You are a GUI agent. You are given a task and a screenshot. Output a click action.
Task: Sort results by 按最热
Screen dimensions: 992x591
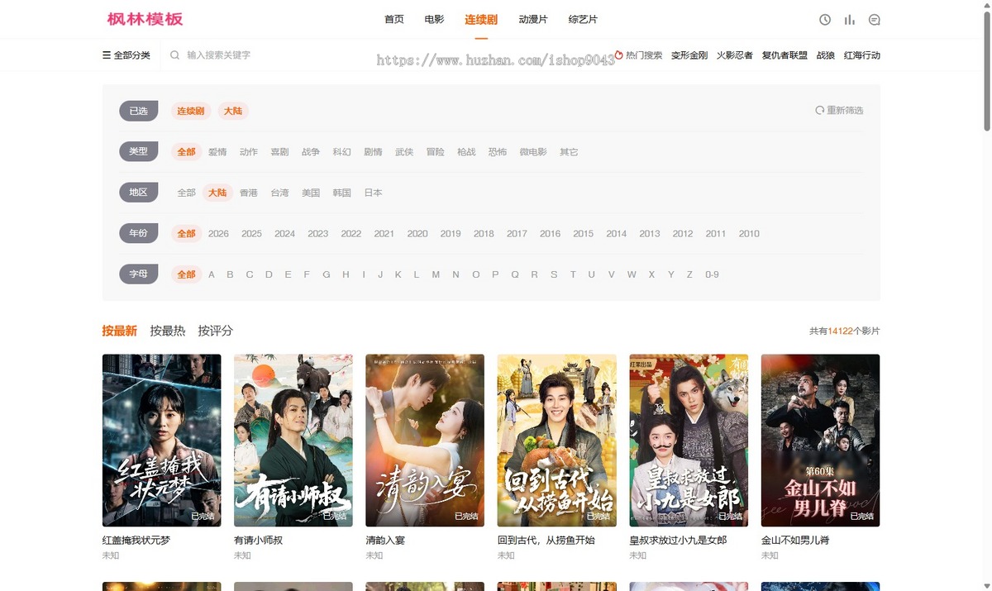click(168, 331)
